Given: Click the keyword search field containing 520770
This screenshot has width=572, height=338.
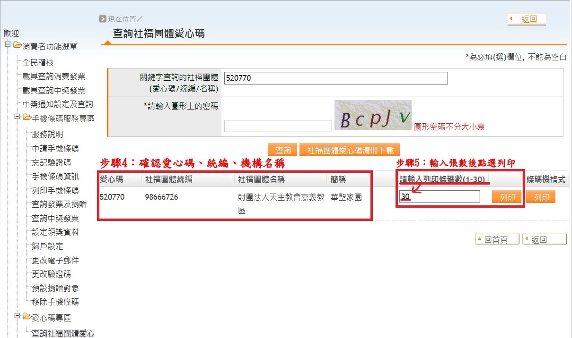Looking at the screenshot, I should 335,78.
